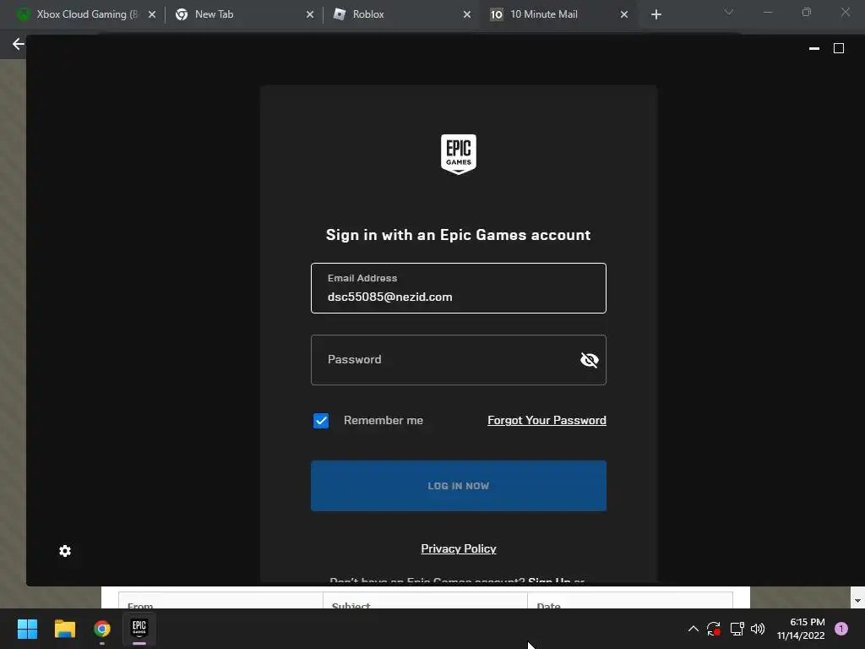Screen dimensions: 865x649
Task: Show hidden system tray icons
Action: pos(694,629)
